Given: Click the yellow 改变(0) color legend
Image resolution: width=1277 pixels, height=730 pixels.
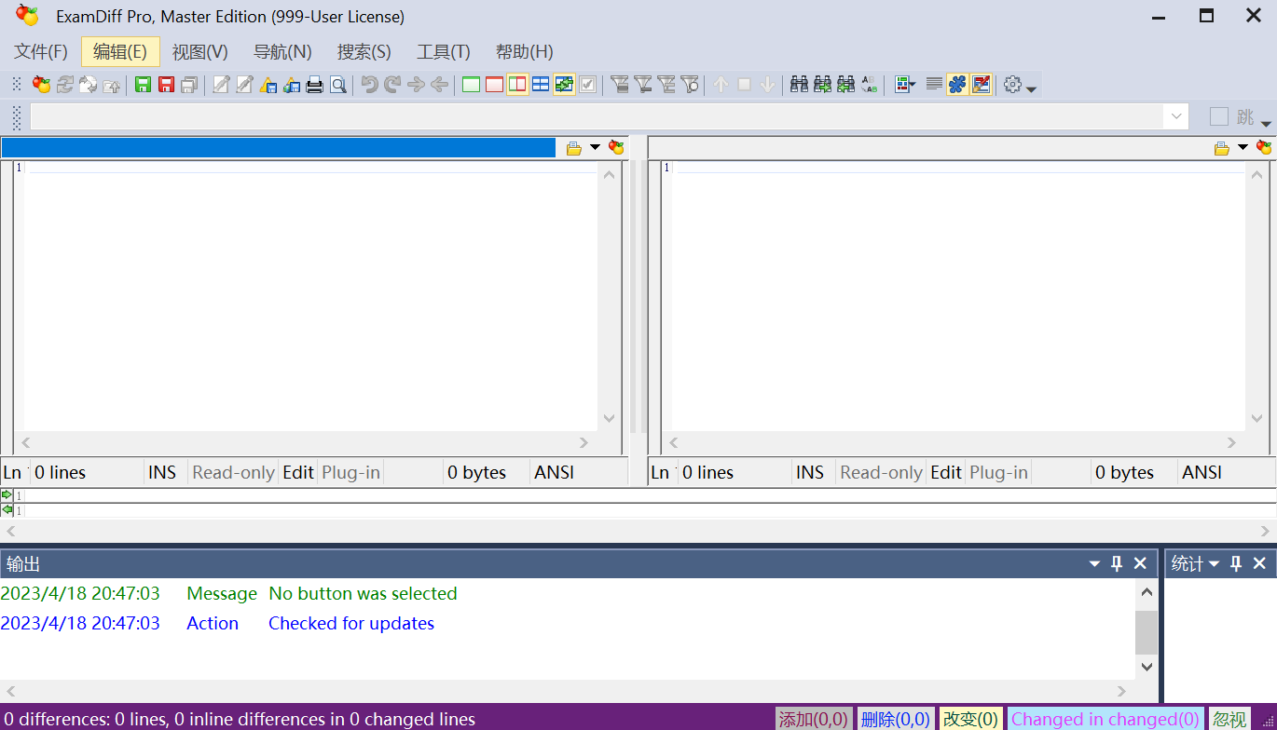Looking at the screenshot, I should coord(969,719).
